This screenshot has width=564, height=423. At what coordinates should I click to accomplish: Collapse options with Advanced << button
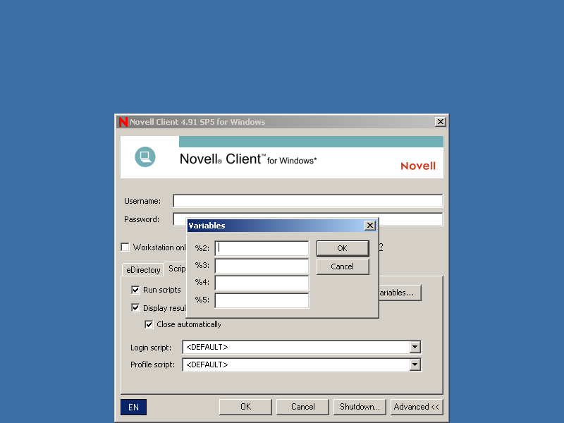[417, 407]
